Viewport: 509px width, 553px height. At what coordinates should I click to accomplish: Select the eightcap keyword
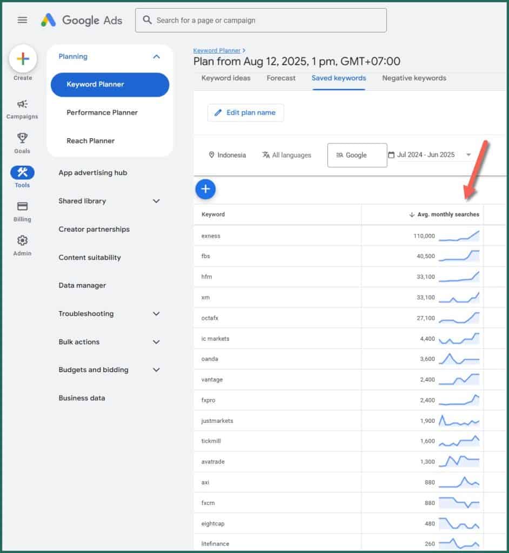(213, 523)
